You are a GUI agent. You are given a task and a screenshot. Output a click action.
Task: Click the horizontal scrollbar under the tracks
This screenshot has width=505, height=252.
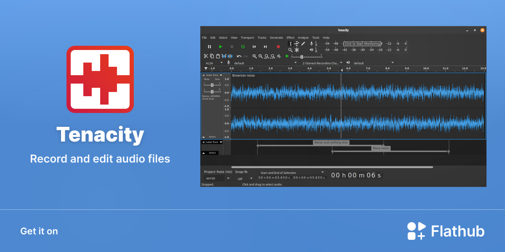[332, 167]
